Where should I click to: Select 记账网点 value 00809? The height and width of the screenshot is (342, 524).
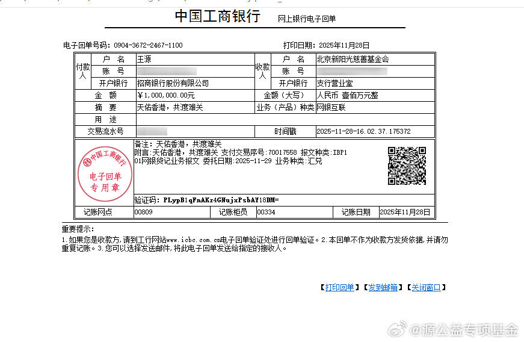(143, 212)
